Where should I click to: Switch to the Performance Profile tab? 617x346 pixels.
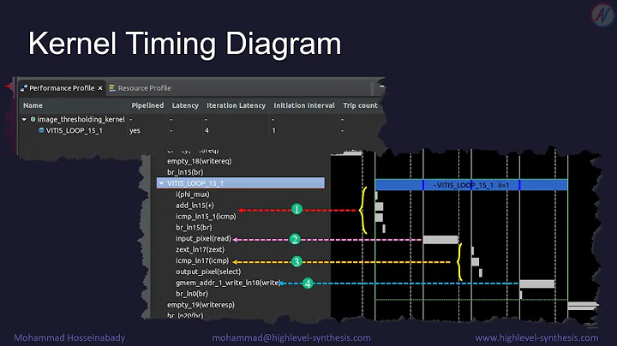62,88
